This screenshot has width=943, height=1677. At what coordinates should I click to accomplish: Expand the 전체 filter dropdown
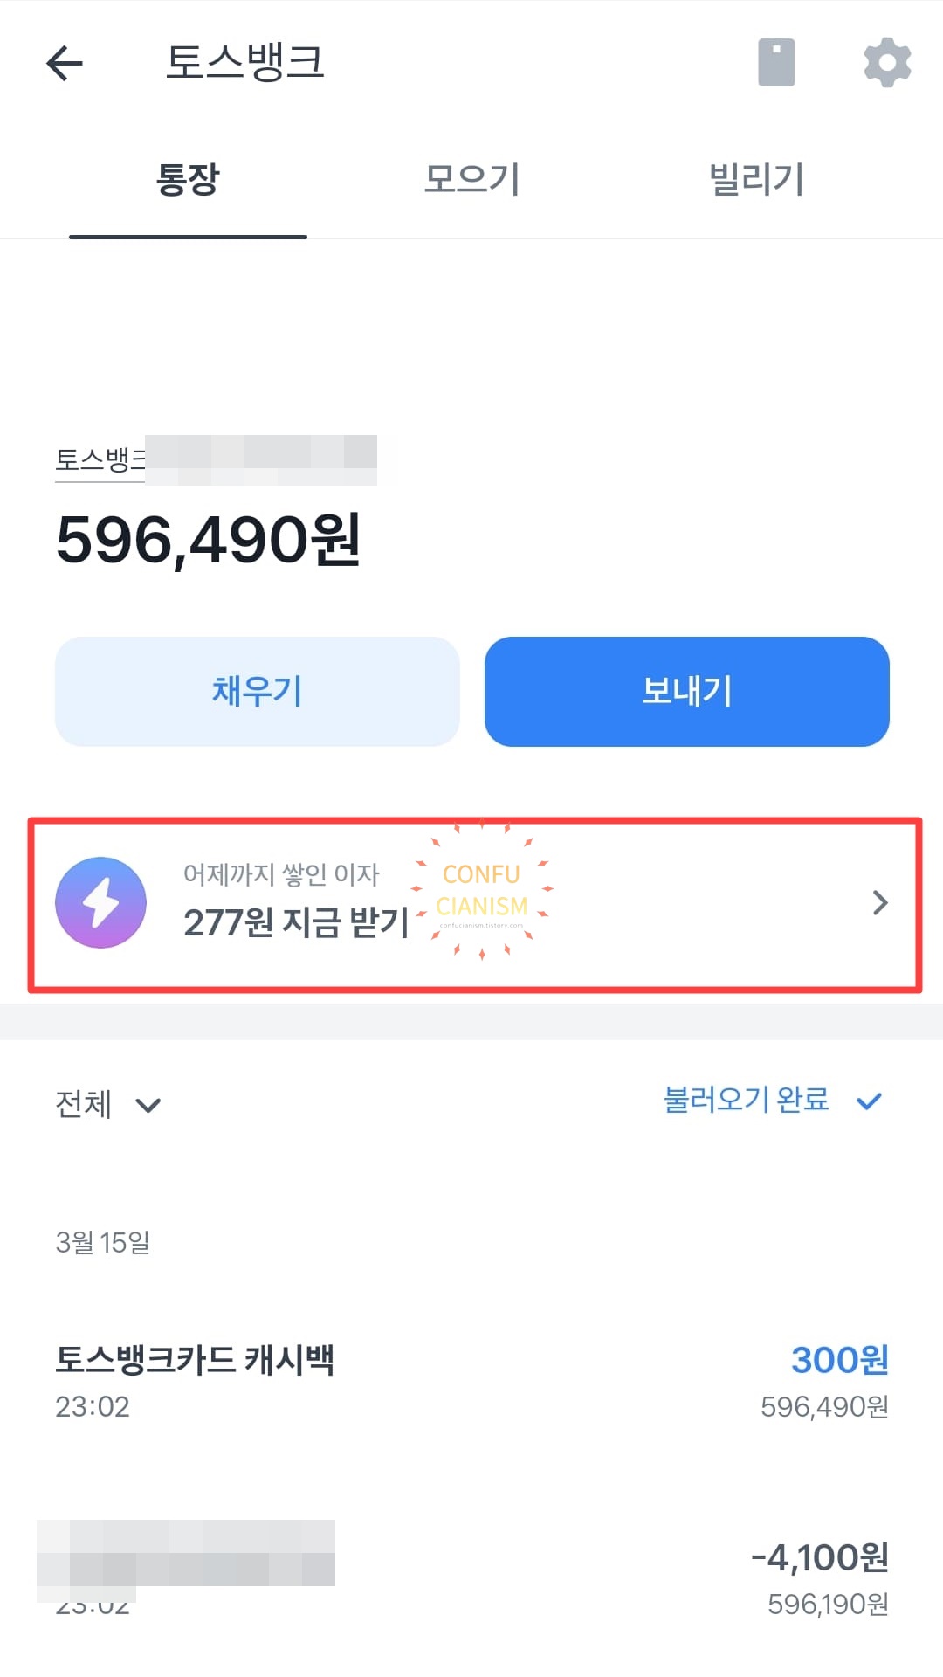[108, 1104]
